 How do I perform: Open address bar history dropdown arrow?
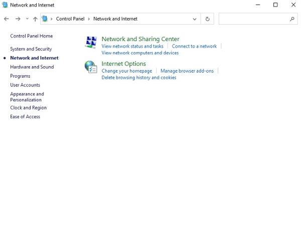195,19
